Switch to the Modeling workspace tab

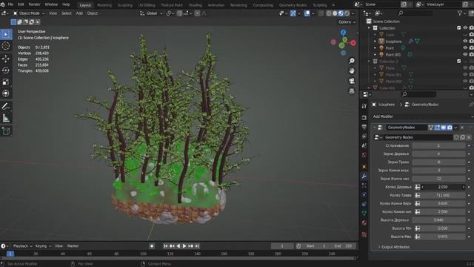tap(104, 5)
